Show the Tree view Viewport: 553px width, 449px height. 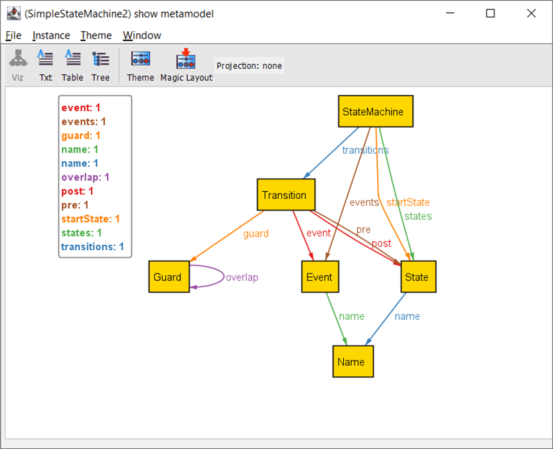coord(100,65)
